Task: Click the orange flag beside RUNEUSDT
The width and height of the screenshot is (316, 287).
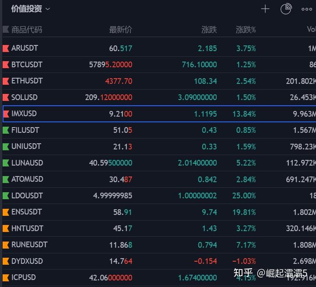Action: [x=6, y=245]
